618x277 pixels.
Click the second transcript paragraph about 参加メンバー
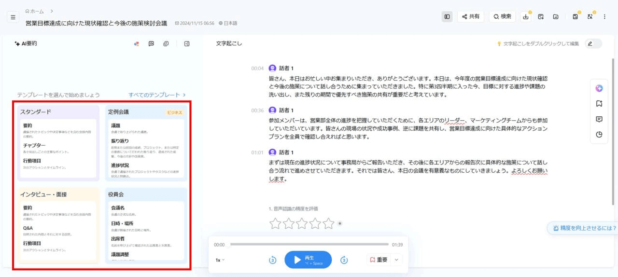tap(408, 128)
